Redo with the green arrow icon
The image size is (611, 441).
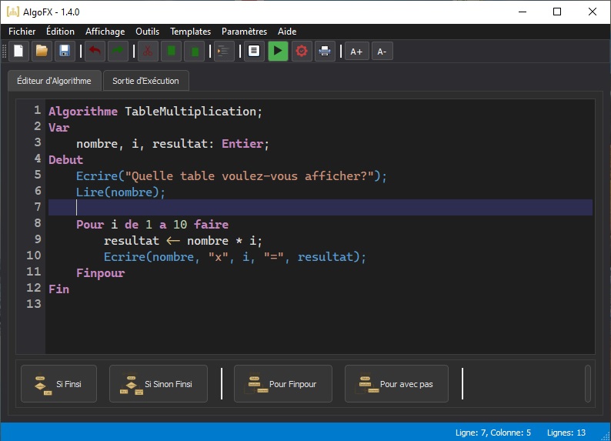[x=118, y=51]
